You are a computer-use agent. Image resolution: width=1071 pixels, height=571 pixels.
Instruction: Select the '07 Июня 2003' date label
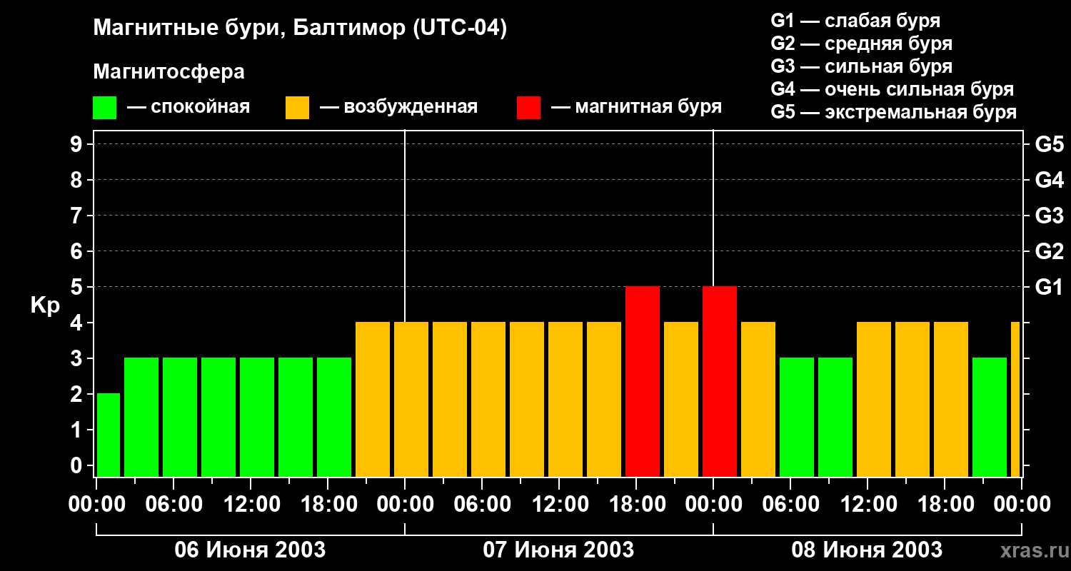click(558, 550)
